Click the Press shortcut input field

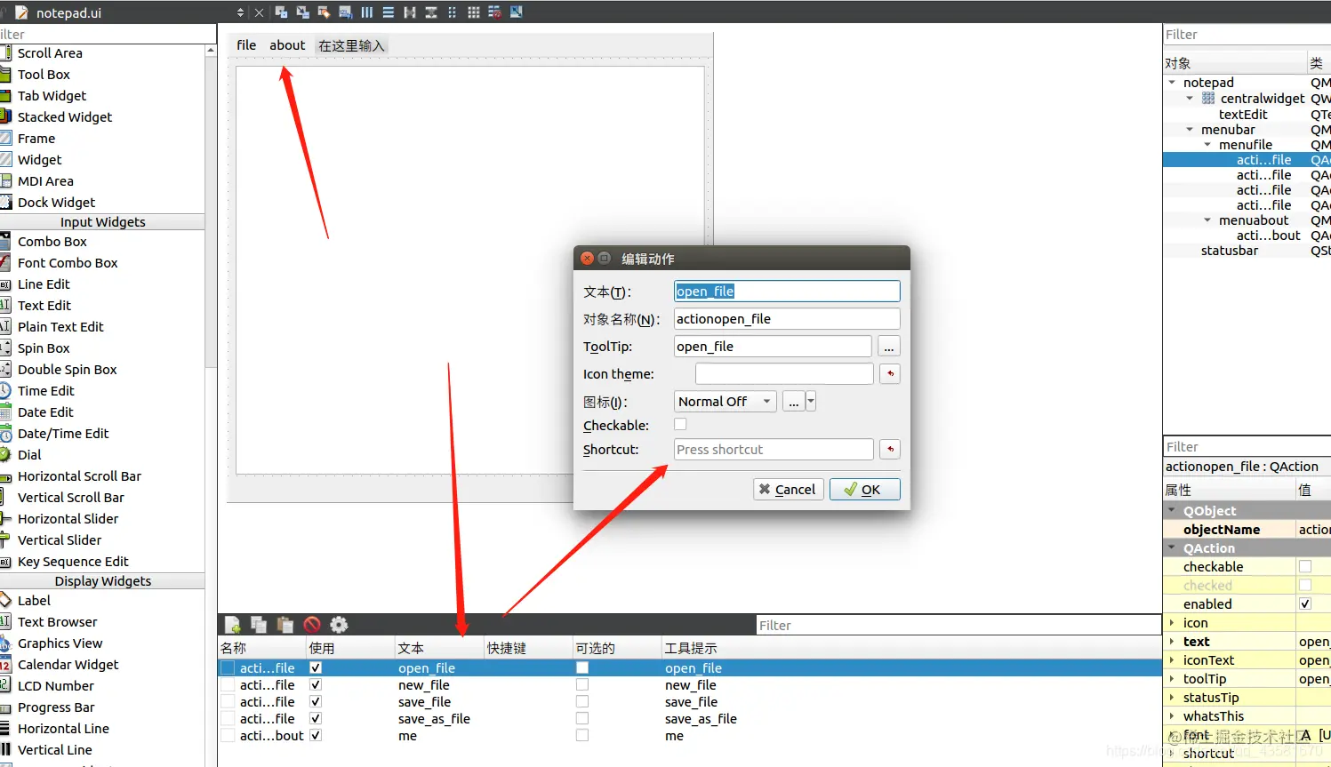[x=774, y=450]
